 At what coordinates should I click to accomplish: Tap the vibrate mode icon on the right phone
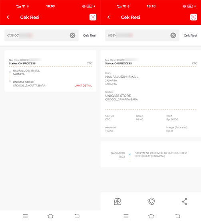[x=184, y=6]
